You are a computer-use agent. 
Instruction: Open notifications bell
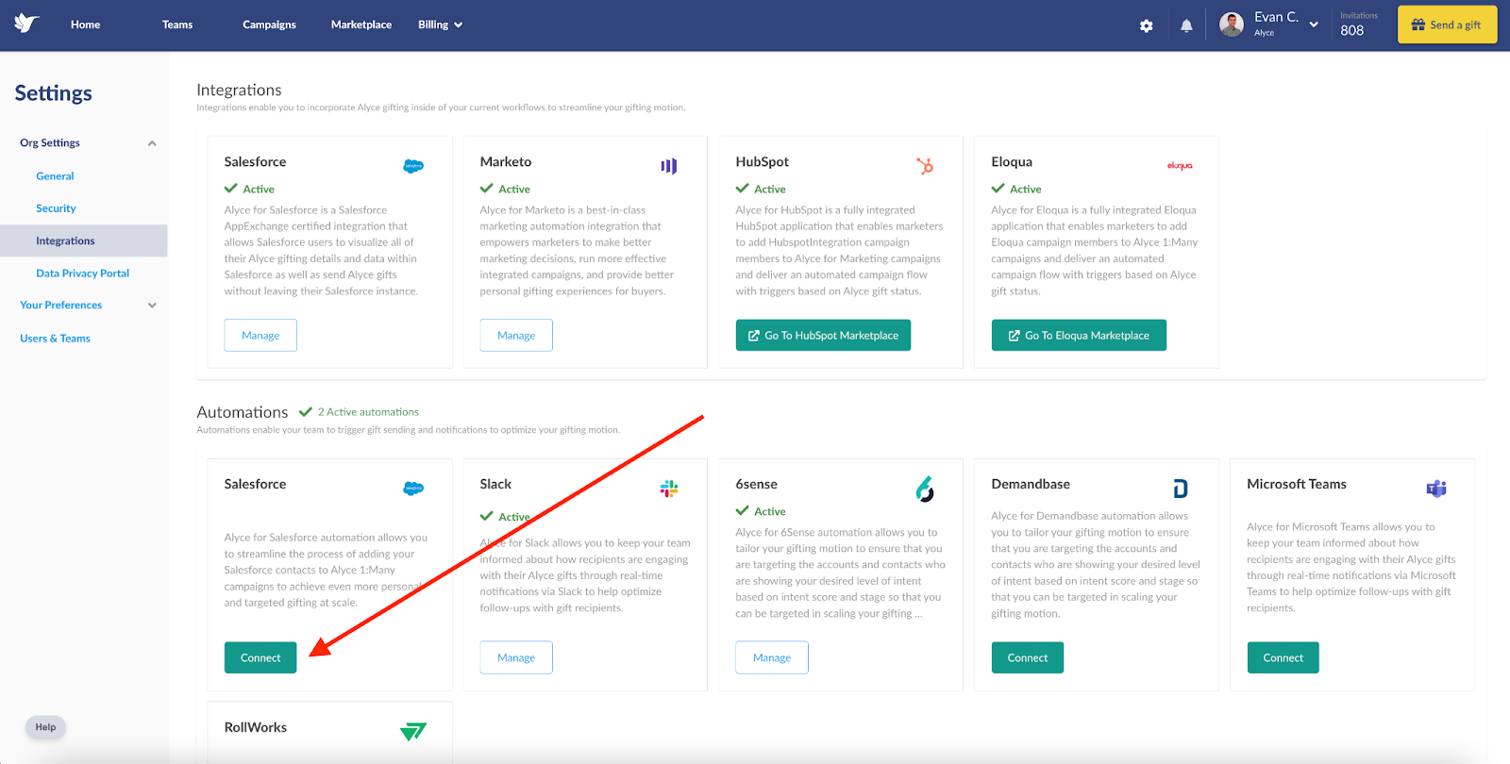(x=1186, y=25)
